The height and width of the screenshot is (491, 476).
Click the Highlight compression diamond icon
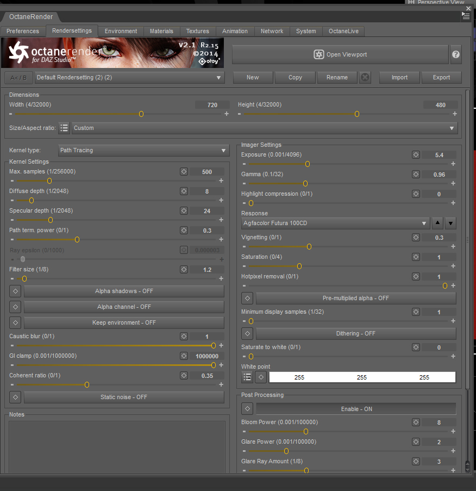coord(416,194)
